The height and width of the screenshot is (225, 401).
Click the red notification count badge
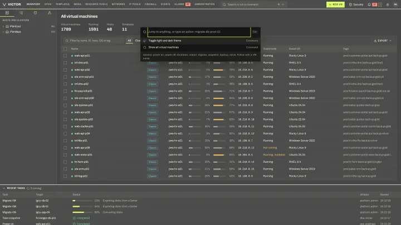(x=375, y=4)
